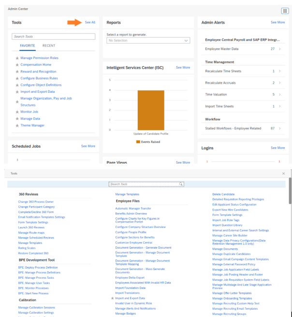Switch to the RECENT tab in Tools

[49, 46]
